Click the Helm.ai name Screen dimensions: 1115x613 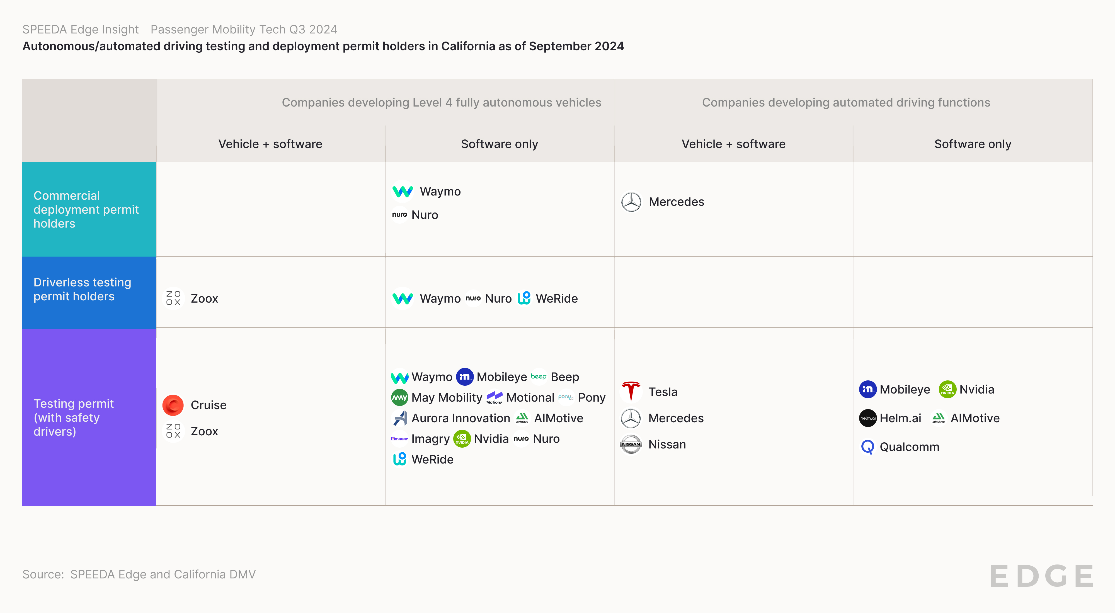pos(900,418)
